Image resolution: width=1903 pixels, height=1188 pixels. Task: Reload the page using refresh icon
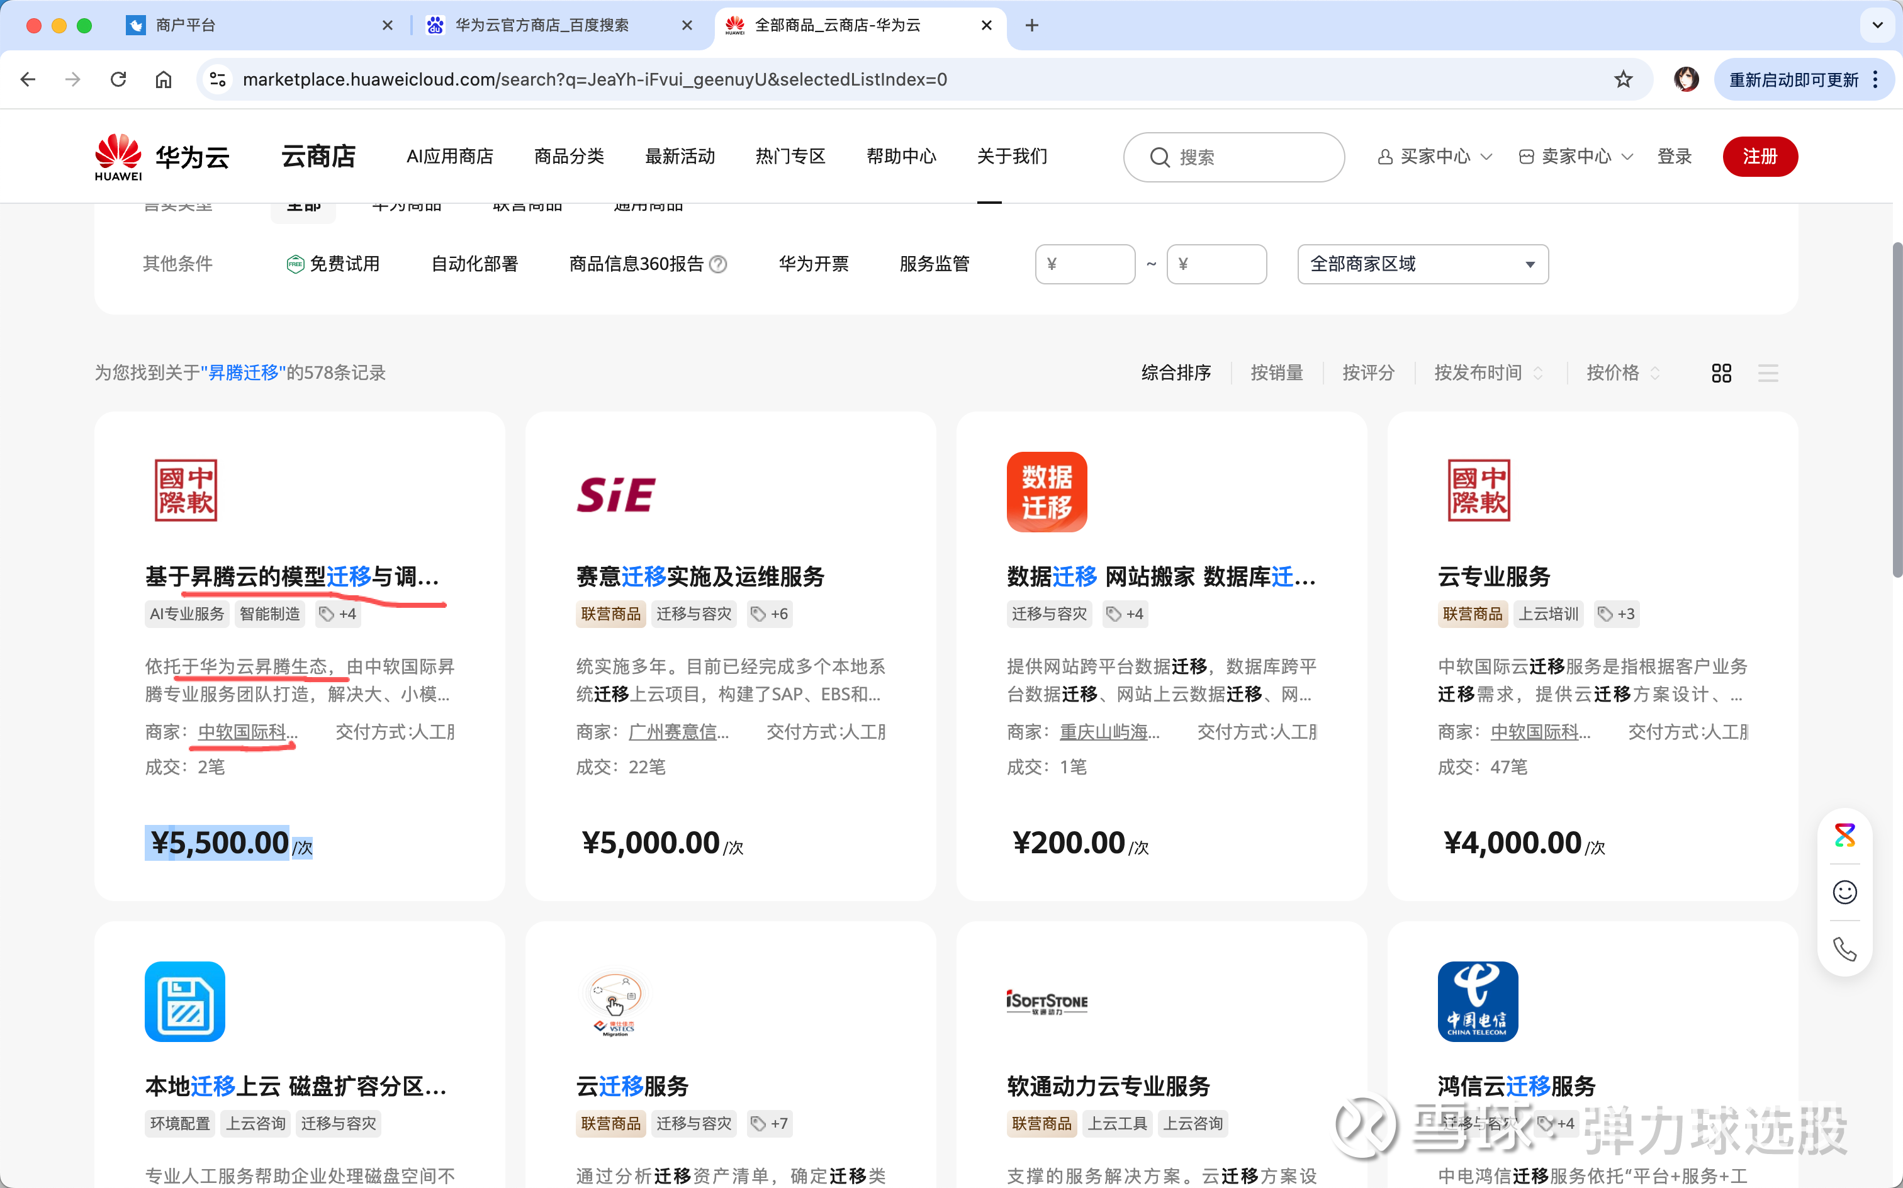click(119, 79)
